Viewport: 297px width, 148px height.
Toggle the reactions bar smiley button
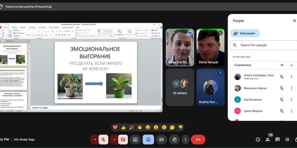point(148,139)
